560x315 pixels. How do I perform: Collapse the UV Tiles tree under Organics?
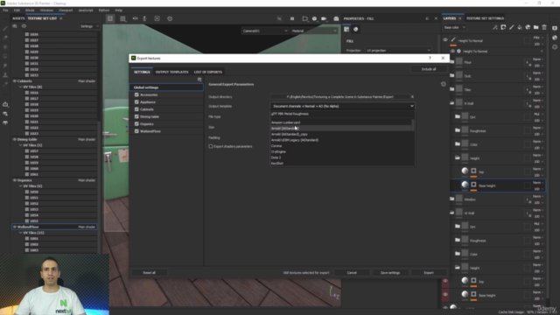(21, 186)
